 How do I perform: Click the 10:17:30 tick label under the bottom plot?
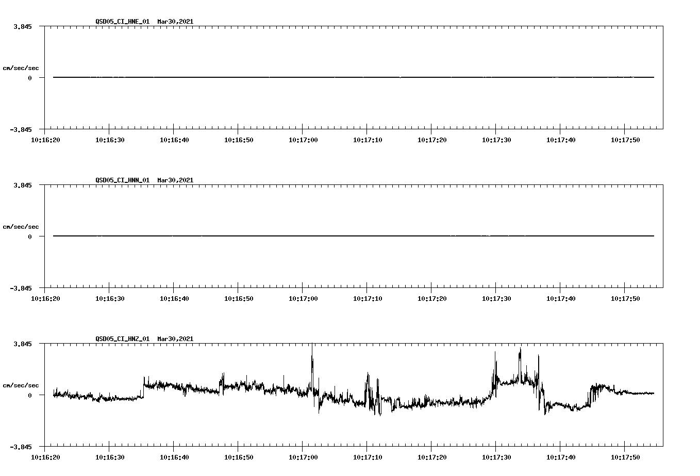coord(496,456)
